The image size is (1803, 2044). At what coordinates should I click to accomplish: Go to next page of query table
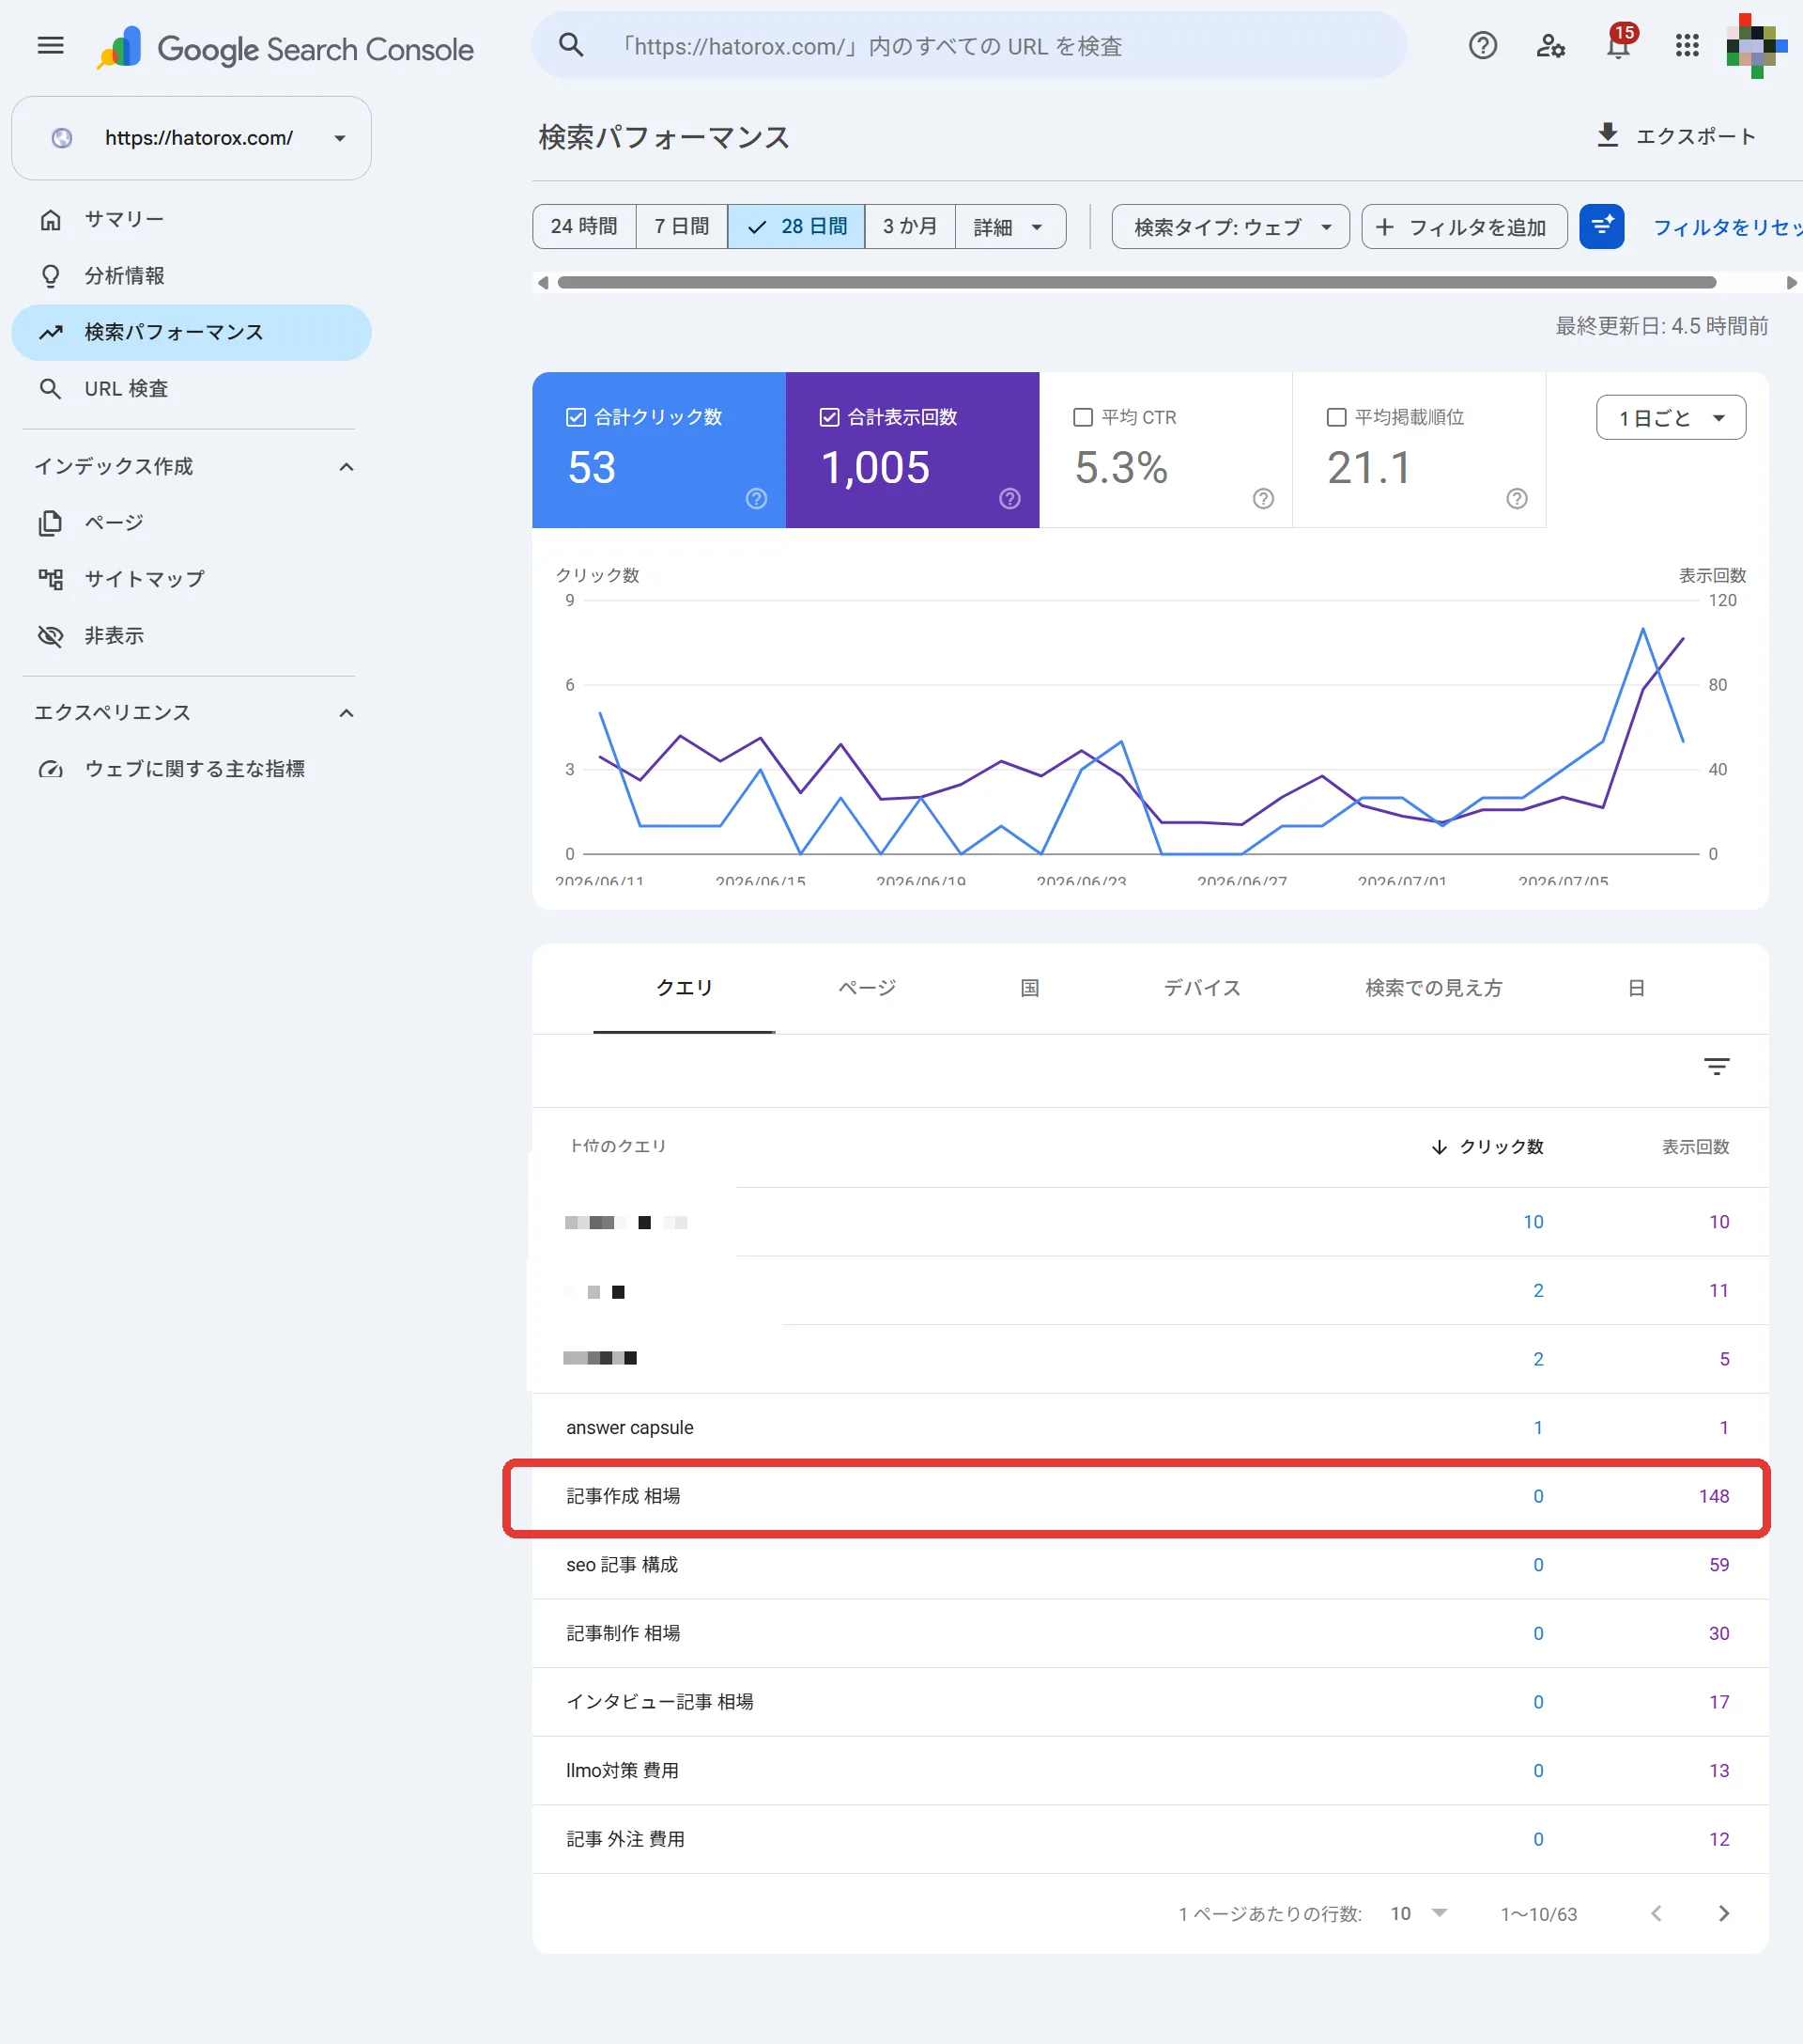click(1723, 1913)
